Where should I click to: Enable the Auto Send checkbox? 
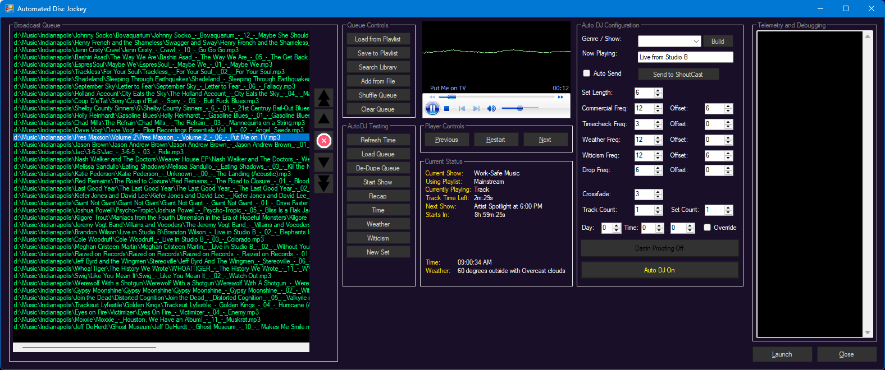586,73
